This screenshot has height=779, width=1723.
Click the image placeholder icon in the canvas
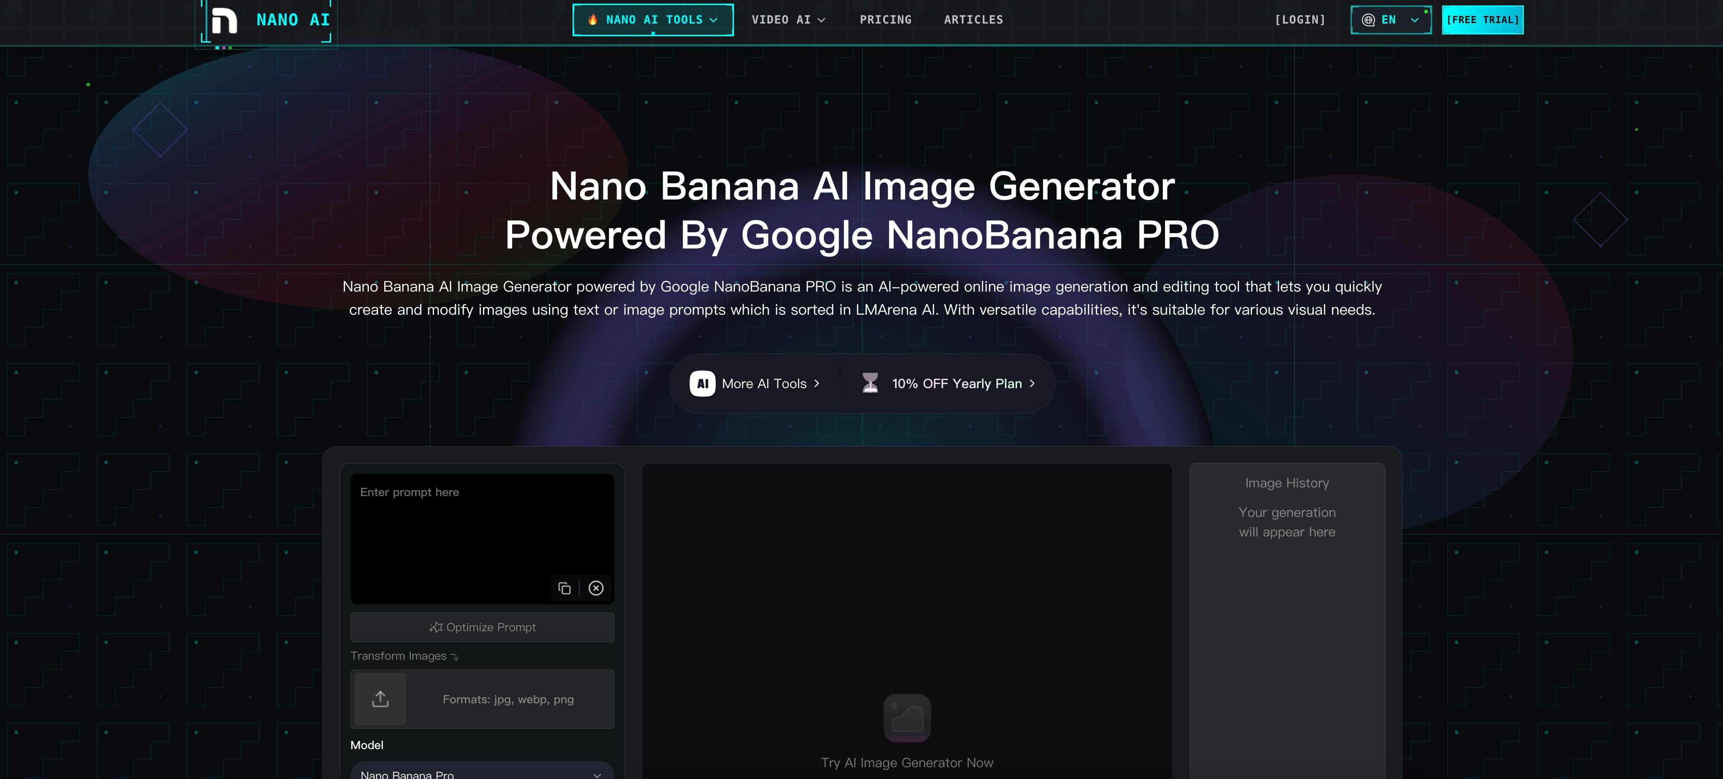pyautogui.click(x=907, y=718)
